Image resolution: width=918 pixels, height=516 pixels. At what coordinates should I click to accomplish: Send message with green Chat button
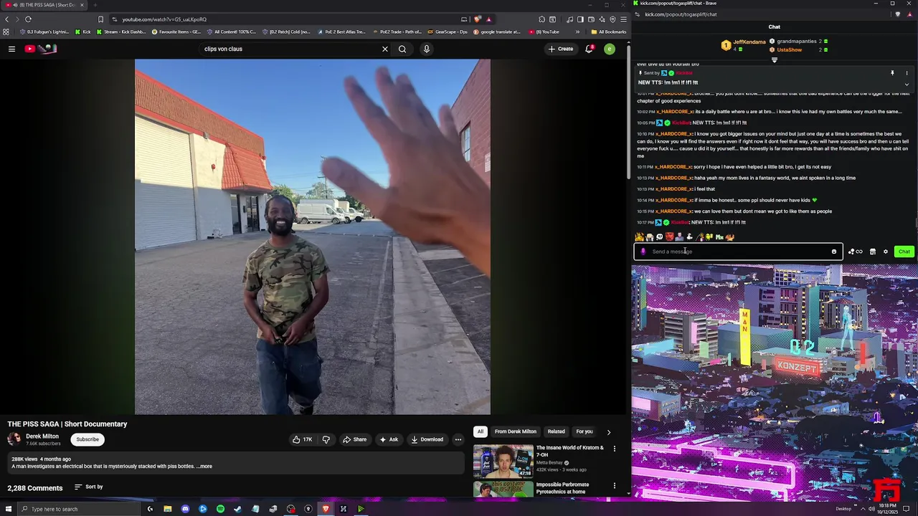tap(904, 252)
